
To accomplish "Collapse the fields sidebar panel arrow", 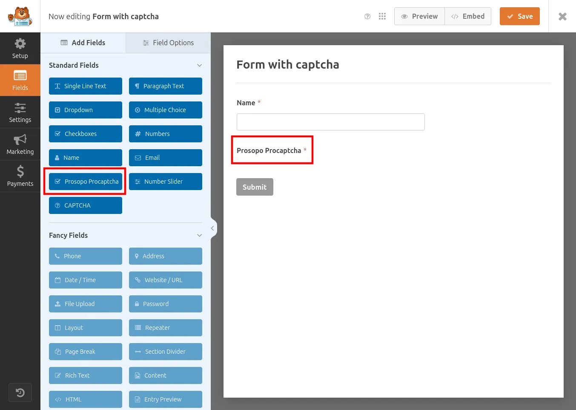I will tap(212, 228).
